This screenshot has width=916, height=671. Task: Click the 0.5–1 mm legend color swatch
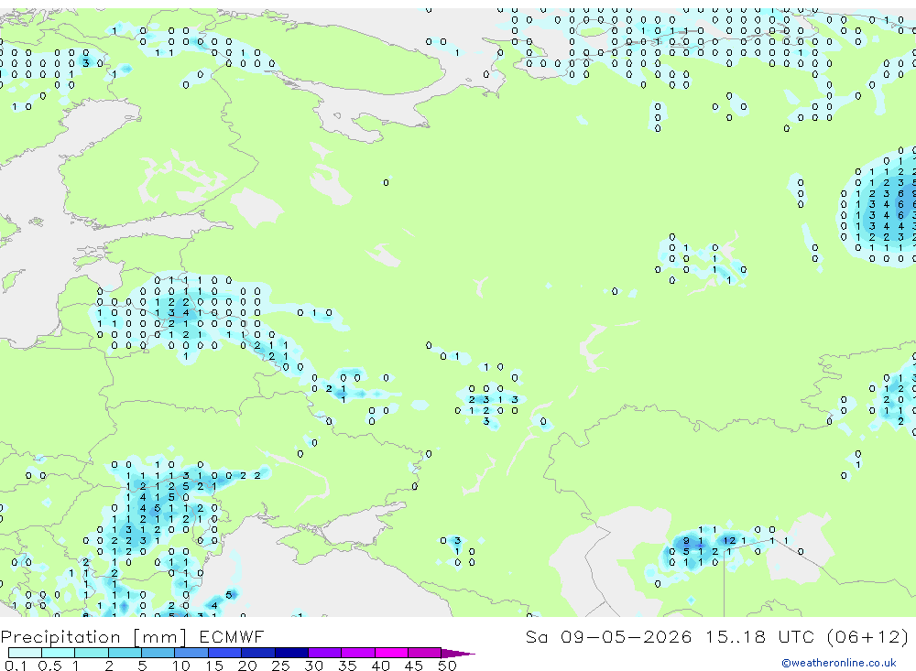(59, 653)
